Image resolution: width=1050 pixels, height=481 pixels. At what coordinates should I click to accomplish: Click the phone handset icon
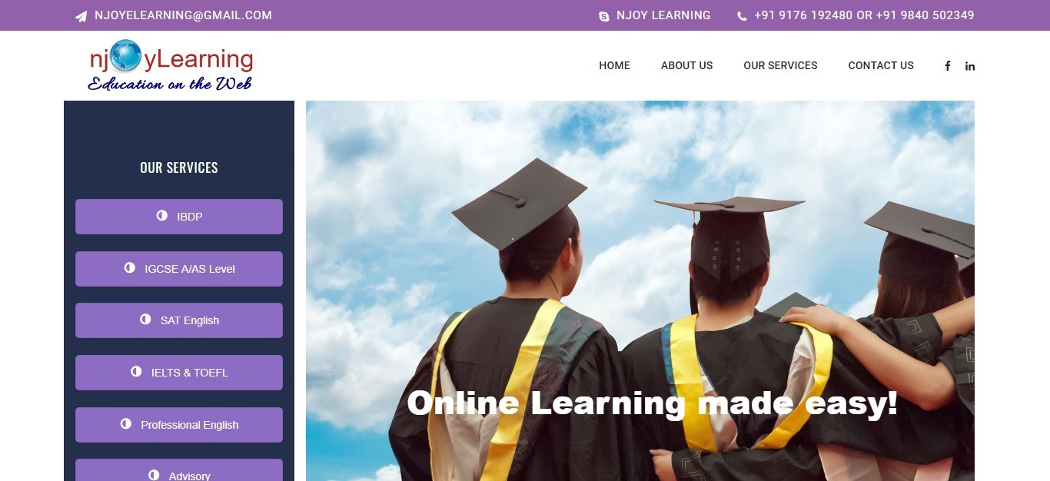point(742,16)
